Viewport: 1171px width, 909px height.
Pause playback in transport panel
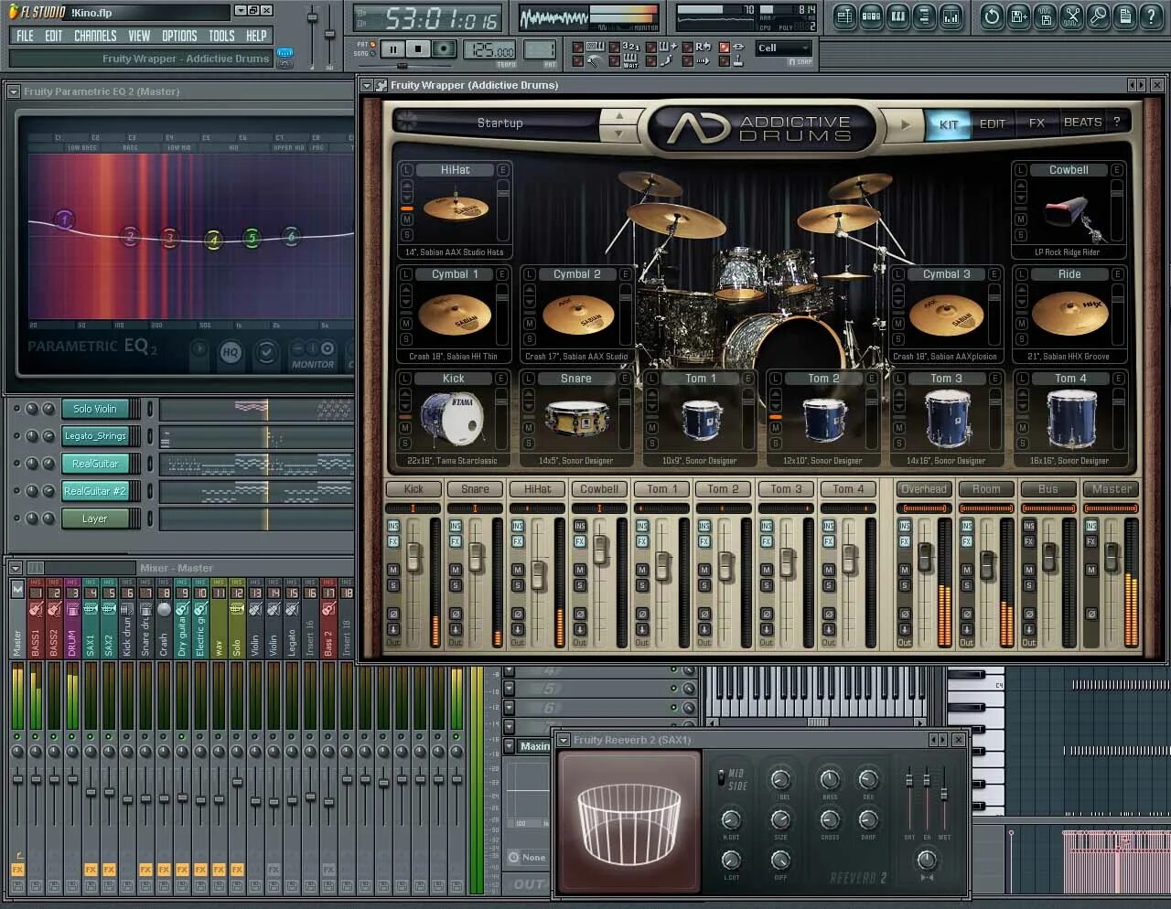pyautogui.click(x=393, y=48)
